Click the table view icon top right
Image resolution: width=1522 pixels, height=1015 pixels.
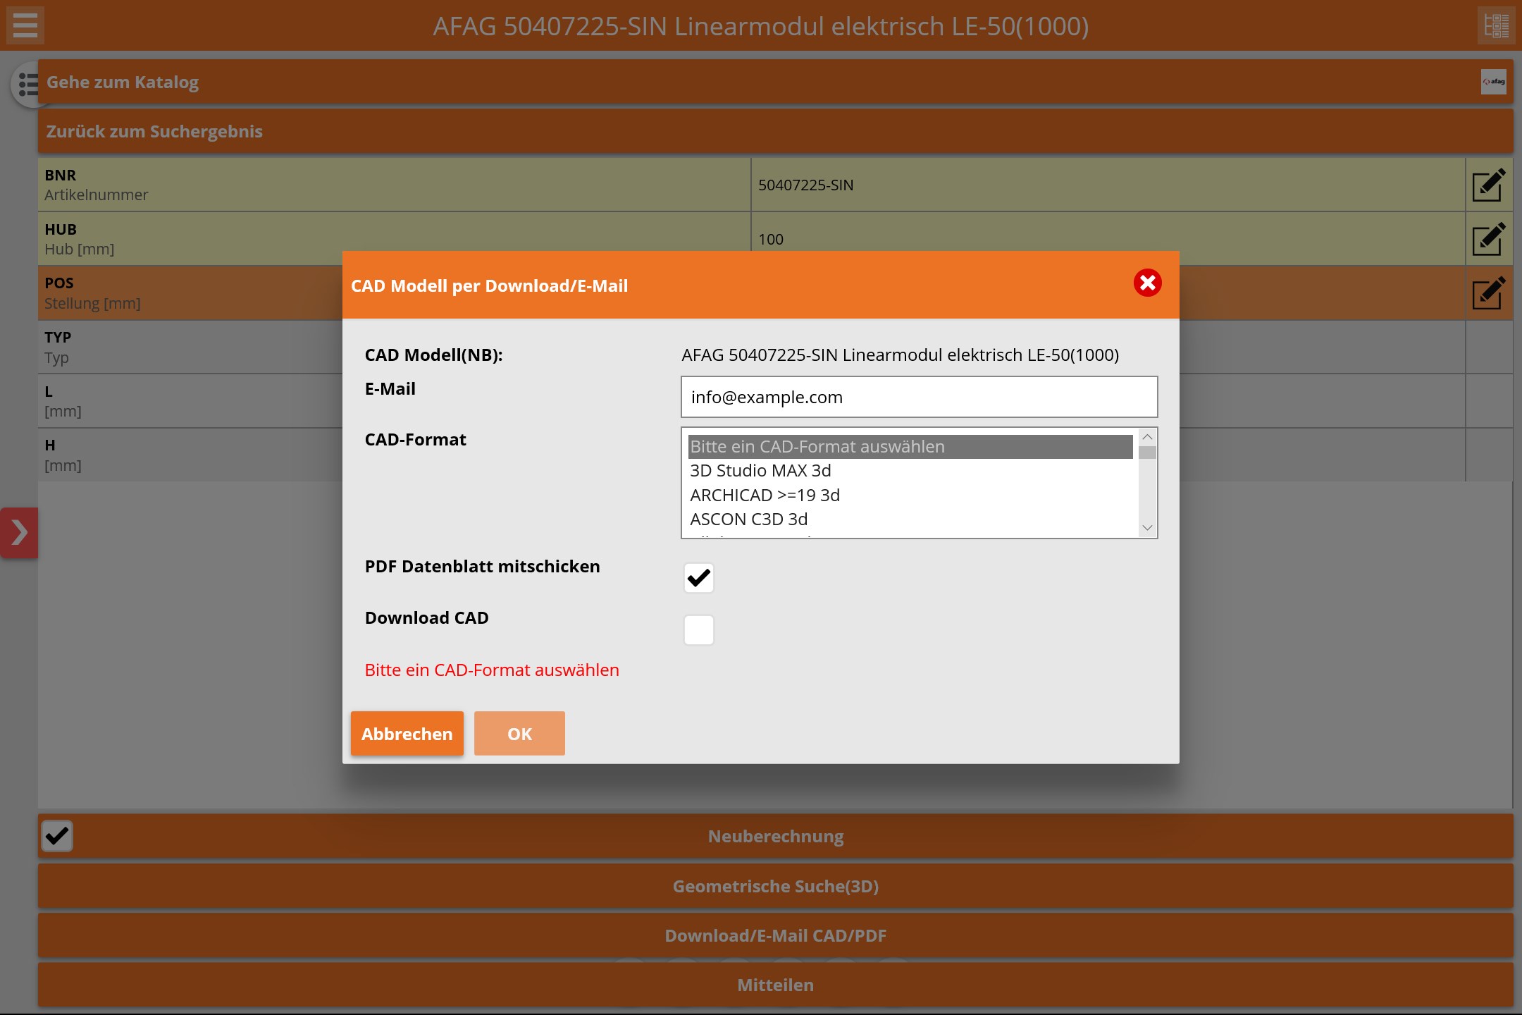(x=1496, y=25)
